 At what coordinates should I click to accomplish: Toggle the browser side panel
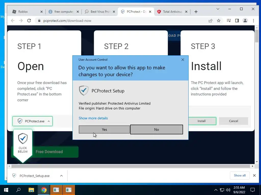pos(237,21)
